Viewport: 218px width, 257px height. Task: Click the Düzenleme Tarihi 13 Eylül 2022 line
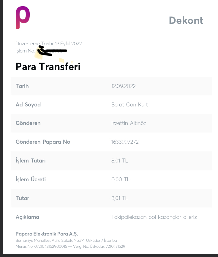click(x=49, y=44)
